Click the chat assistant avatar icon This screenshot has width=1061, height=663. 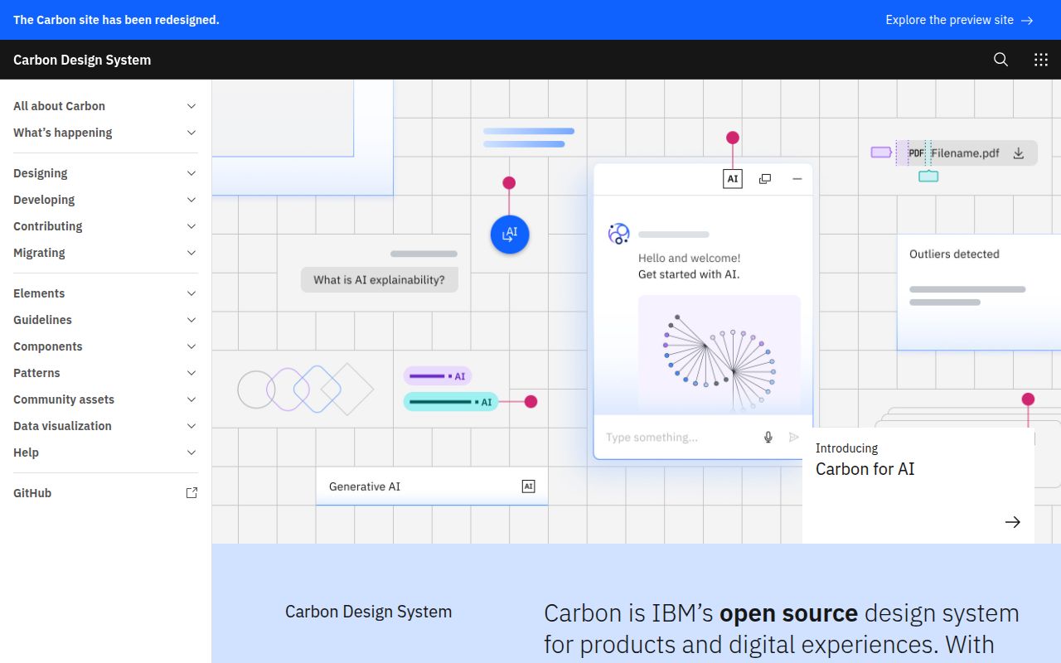click(619, 234)
